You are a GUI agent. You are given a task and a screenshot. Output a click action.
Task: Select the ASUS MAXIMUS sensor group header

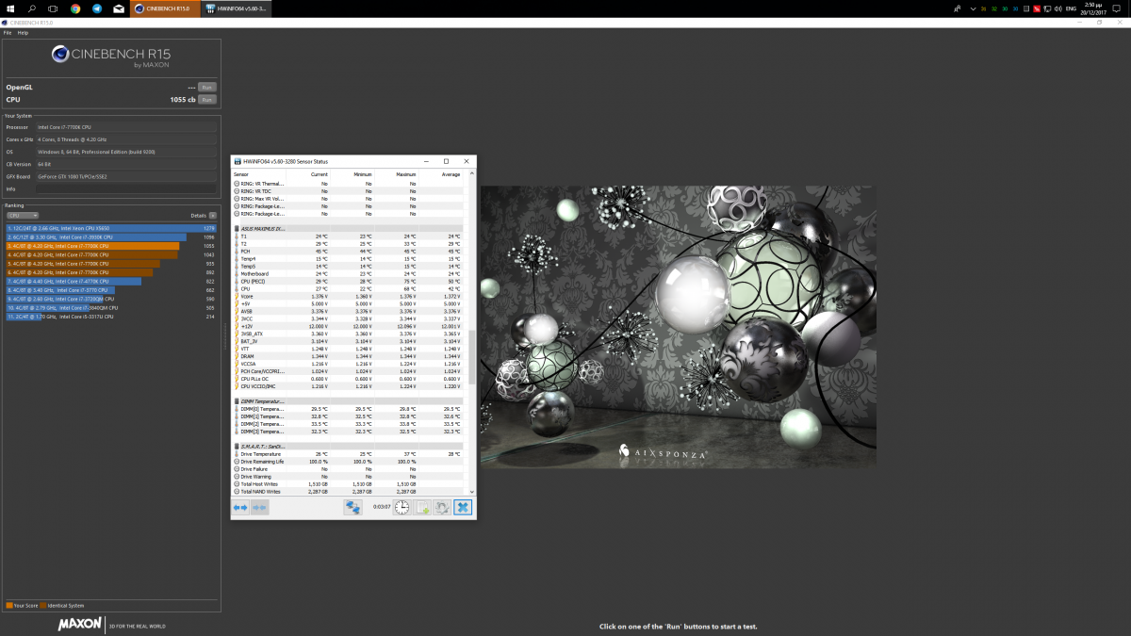point(348,229)
